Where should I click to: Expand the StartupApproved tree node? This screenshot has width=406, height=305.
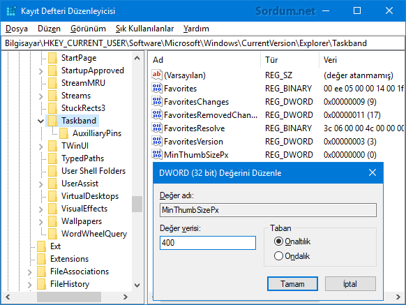(41, 71)
